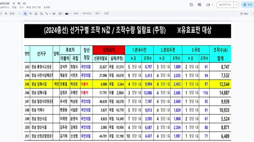Click the 2.관외우편 header cell
This screenshot has height=142, width=254.
pos(168,50)
